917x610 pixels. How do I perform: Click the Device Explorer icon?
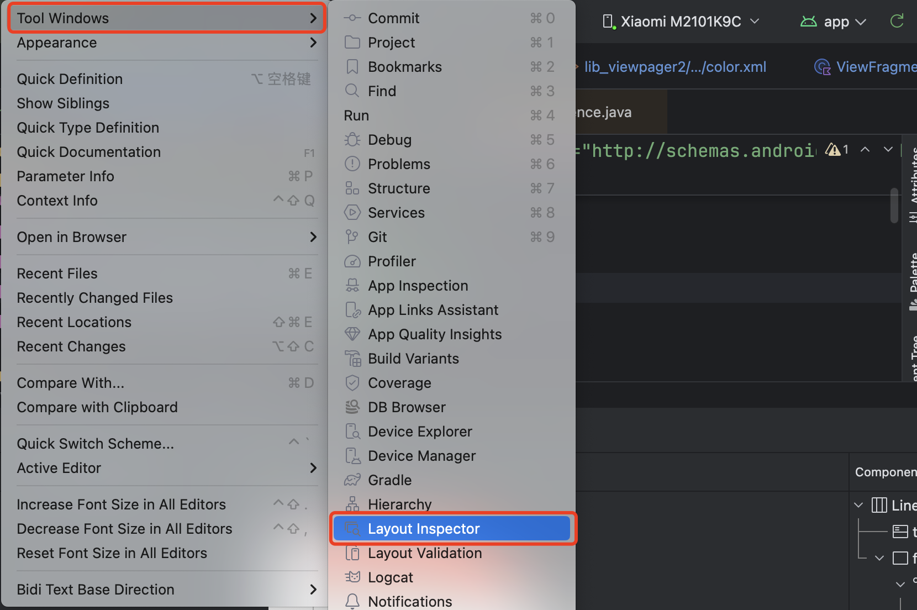352,432
